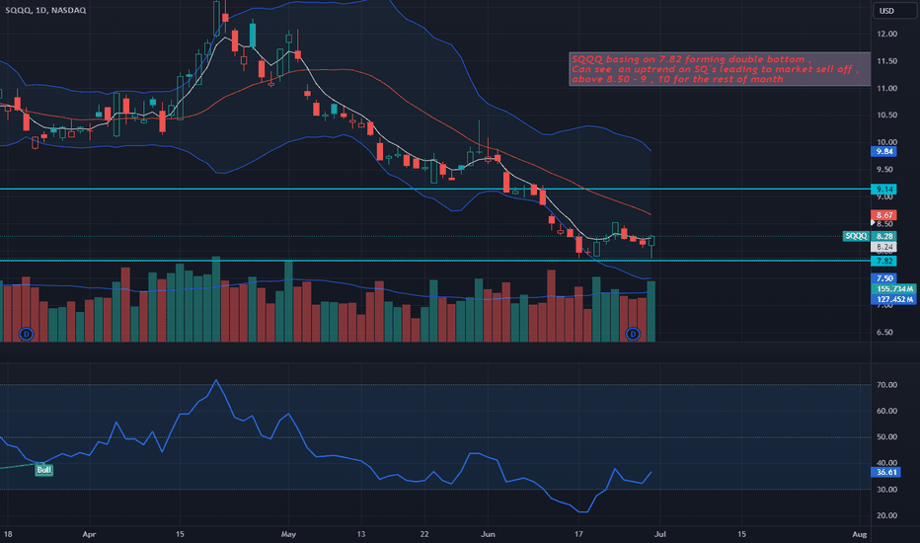Click the 127.452M volume average label
The height and width of the screenshot is (543, 920).
pyautogui.click(x=893, y=299)
